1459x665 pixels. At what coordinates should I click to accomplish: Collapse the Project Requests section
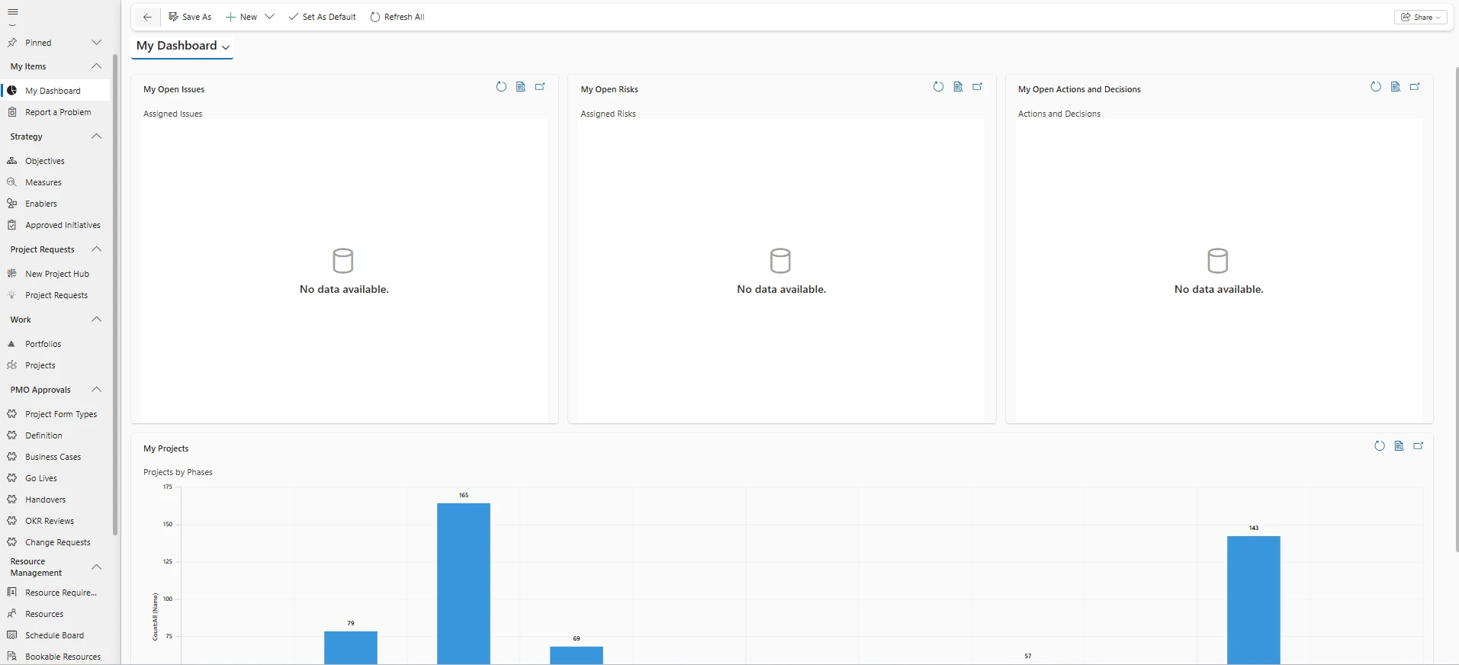pos(96,249)
